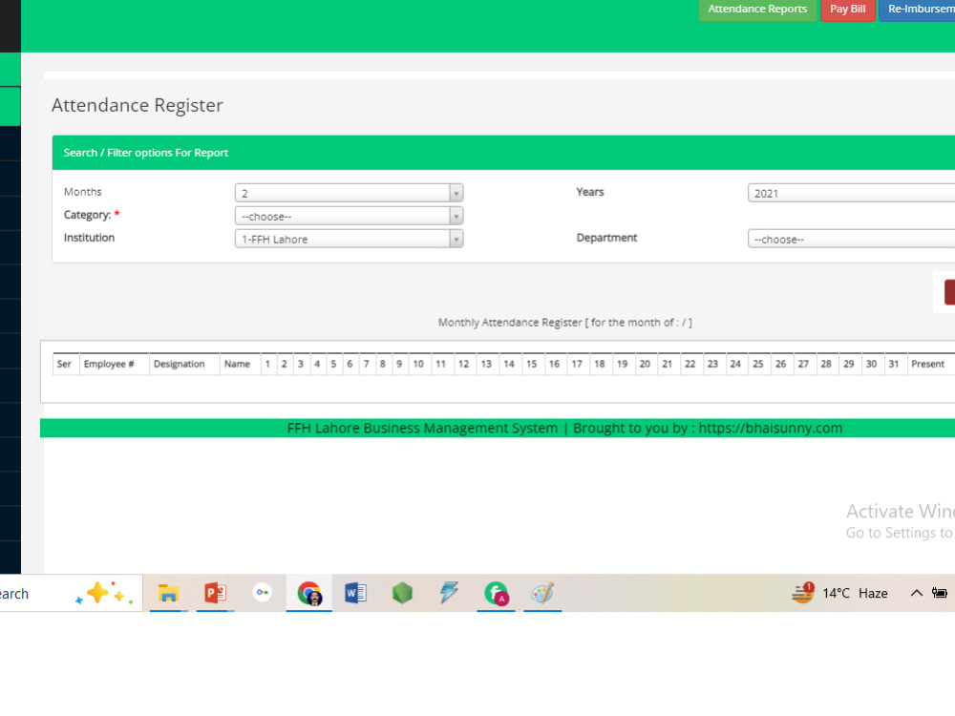Switch to the Chrome taskbar icon
Image resolution: width=955 pixels, height=716 pixels.
pos(309,594)
